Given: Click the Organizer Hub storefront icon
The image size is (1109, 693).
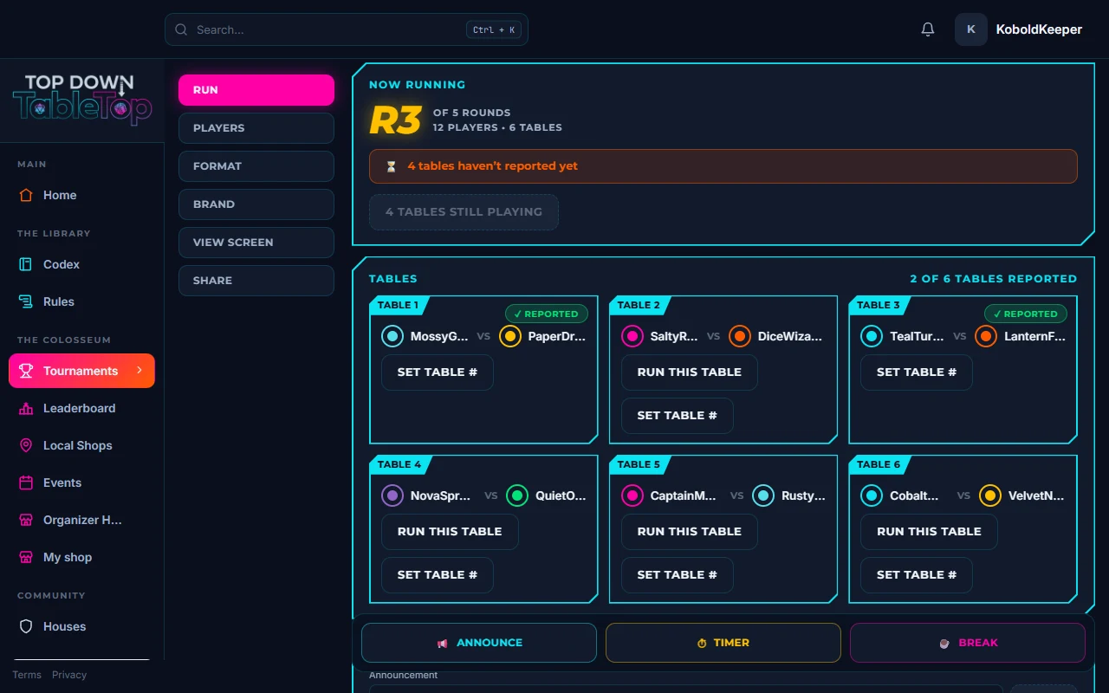Looking at the screenshot, I should (x=26, y=520).
